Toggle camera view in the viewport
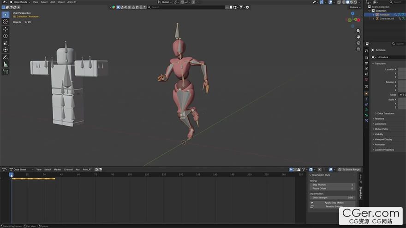 point(358,43)
